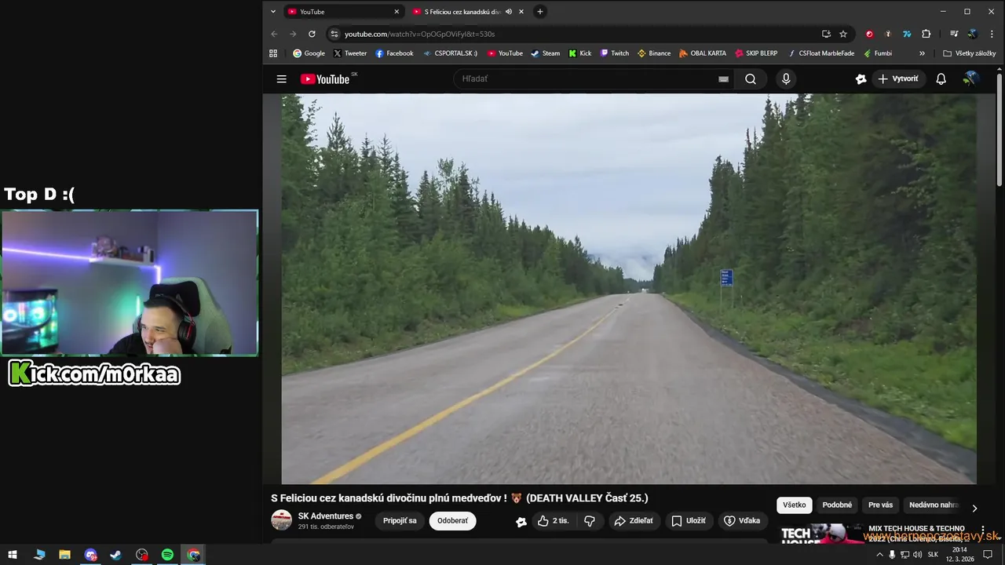Screen dimensions: 1005x565
Task: Open the Binance bookmark
Action: click(654, 53)
